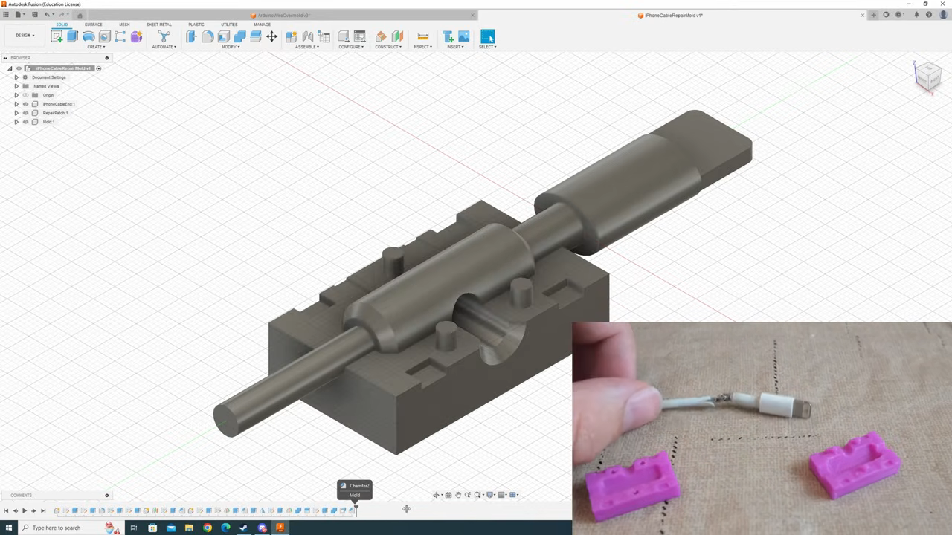Switch to the Sheet Metal tab

coord(158,25)
